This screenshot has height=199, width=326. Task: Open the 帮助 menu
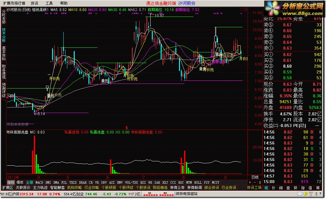click(x=64, y=3)
